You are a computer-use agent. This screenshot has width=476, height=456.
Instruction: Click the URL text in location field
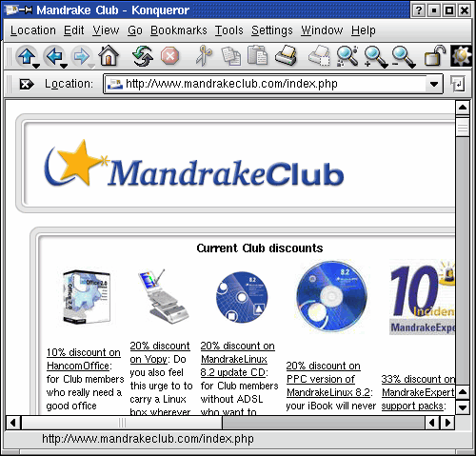tap(231, 84)
